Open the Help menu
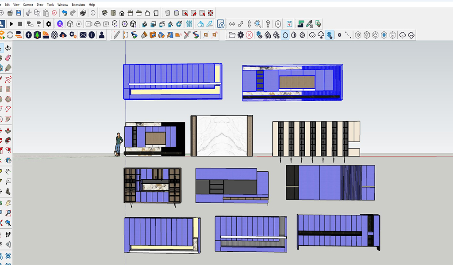This screenshot has width=453, height=265. tap(92, 4)
